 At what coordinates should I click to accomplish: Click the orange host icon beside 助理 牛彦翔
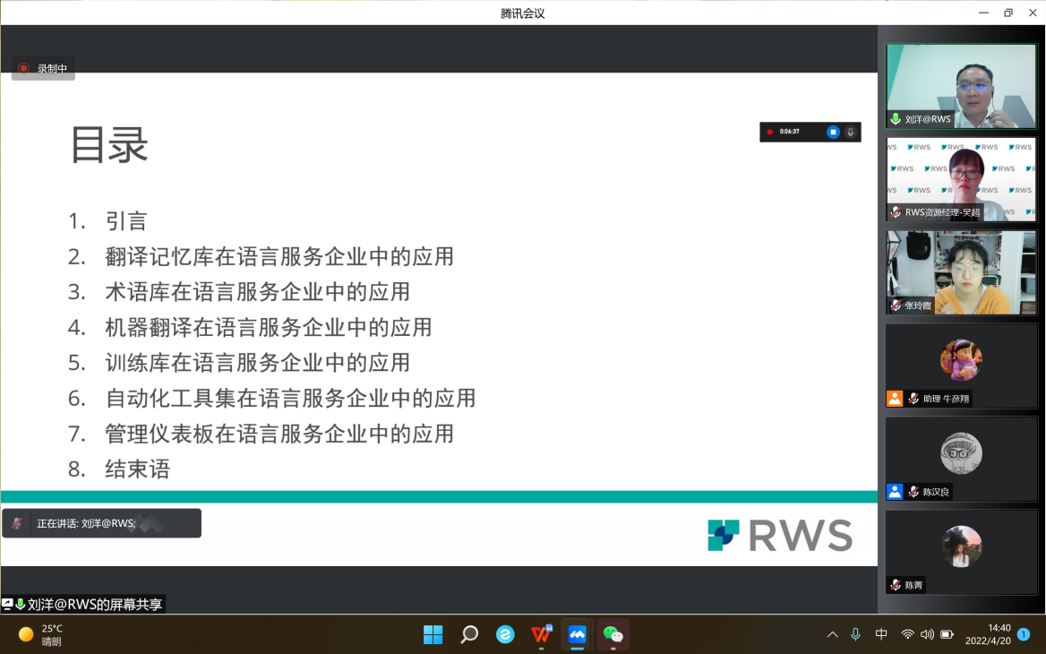pos(895,399)
